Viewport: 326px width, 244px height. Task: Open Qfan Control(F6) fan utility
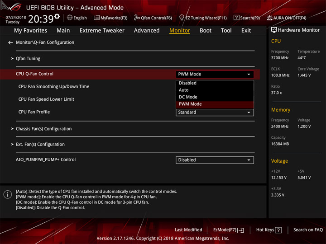pyautogui.click(x=153, y=18)
